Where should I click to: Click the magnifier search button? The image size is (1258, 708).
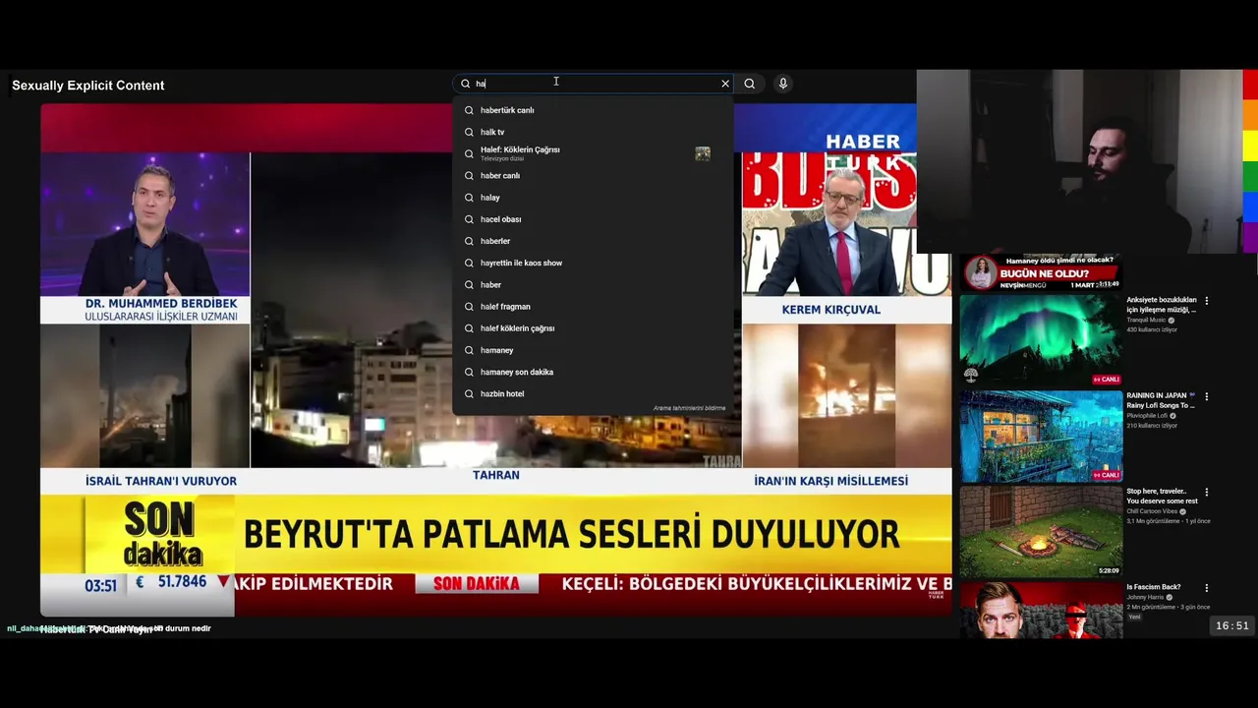[750, 84]
